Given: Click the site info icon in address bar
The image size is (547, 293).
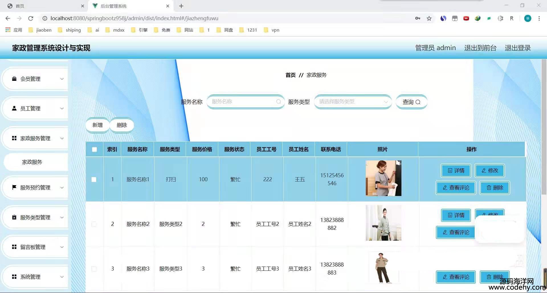Looking at the screenshot, I should 45,18.
